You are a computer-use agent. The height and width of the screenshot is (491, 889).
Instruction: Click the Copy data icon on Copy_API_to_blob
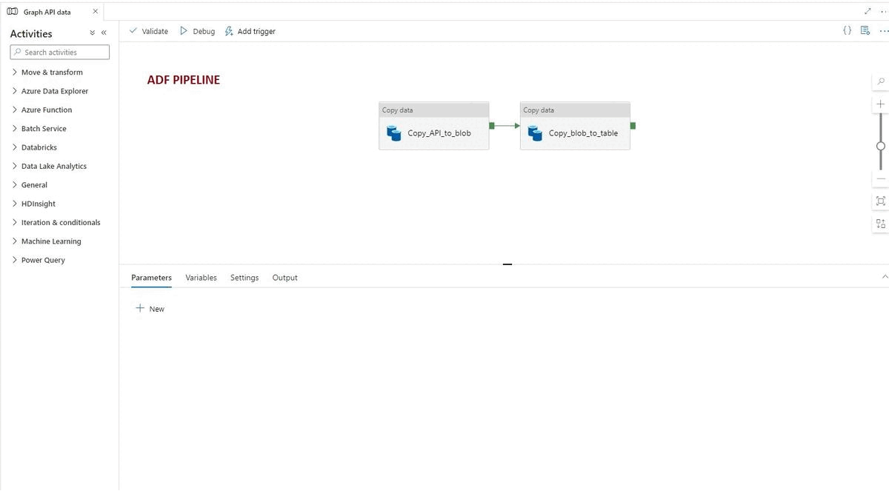(393, 133)
